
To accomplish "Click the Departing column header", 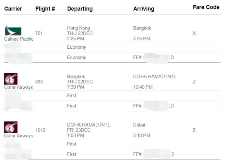I will (80, 9).
